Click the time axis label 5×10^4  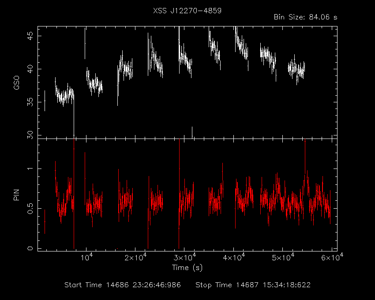[283, 257]
